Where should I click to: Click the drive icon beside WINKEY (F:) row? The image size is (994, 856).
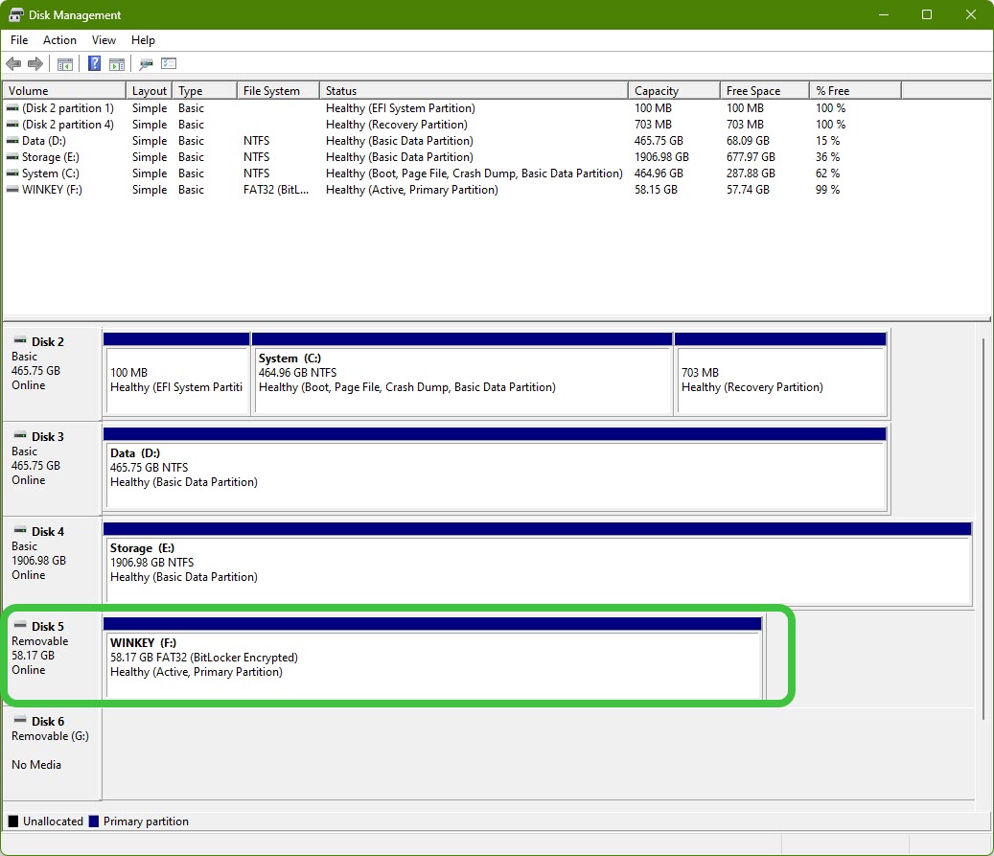(12, 190)
